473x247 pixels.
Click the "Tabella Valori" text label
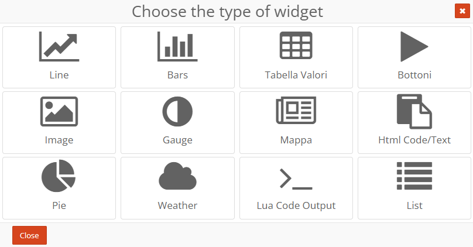296,75
